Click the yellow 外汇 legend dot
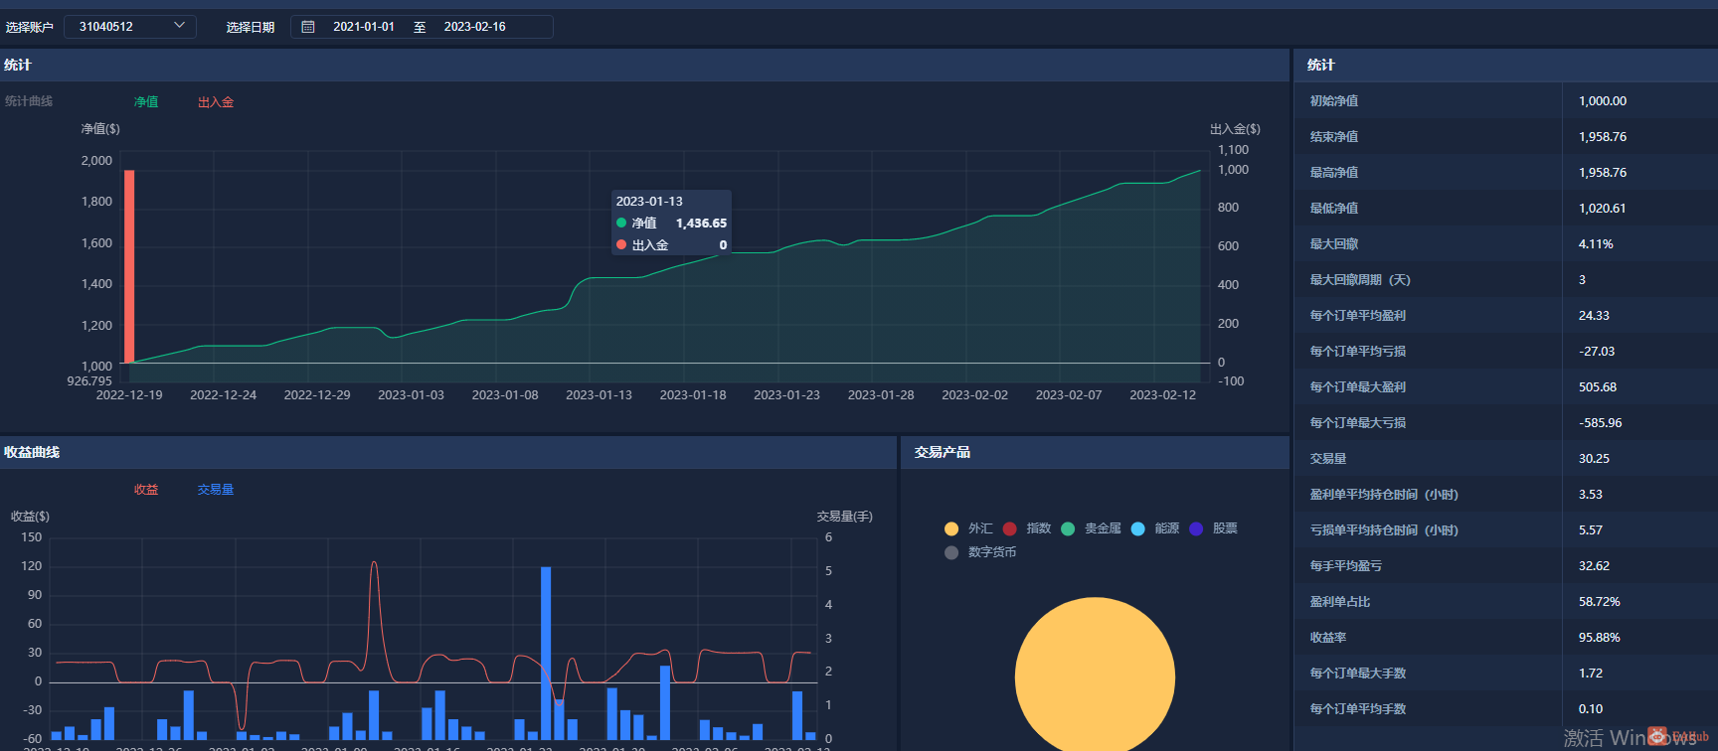This screenshot has width=1718, height=751. [x=951, y=528]
